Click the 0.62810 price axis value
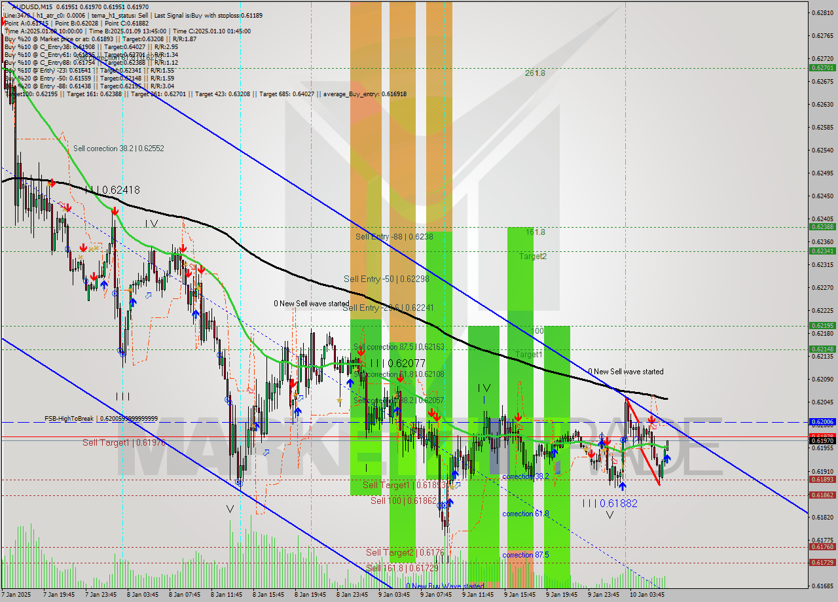838x602 pixels. coord(822,13)
